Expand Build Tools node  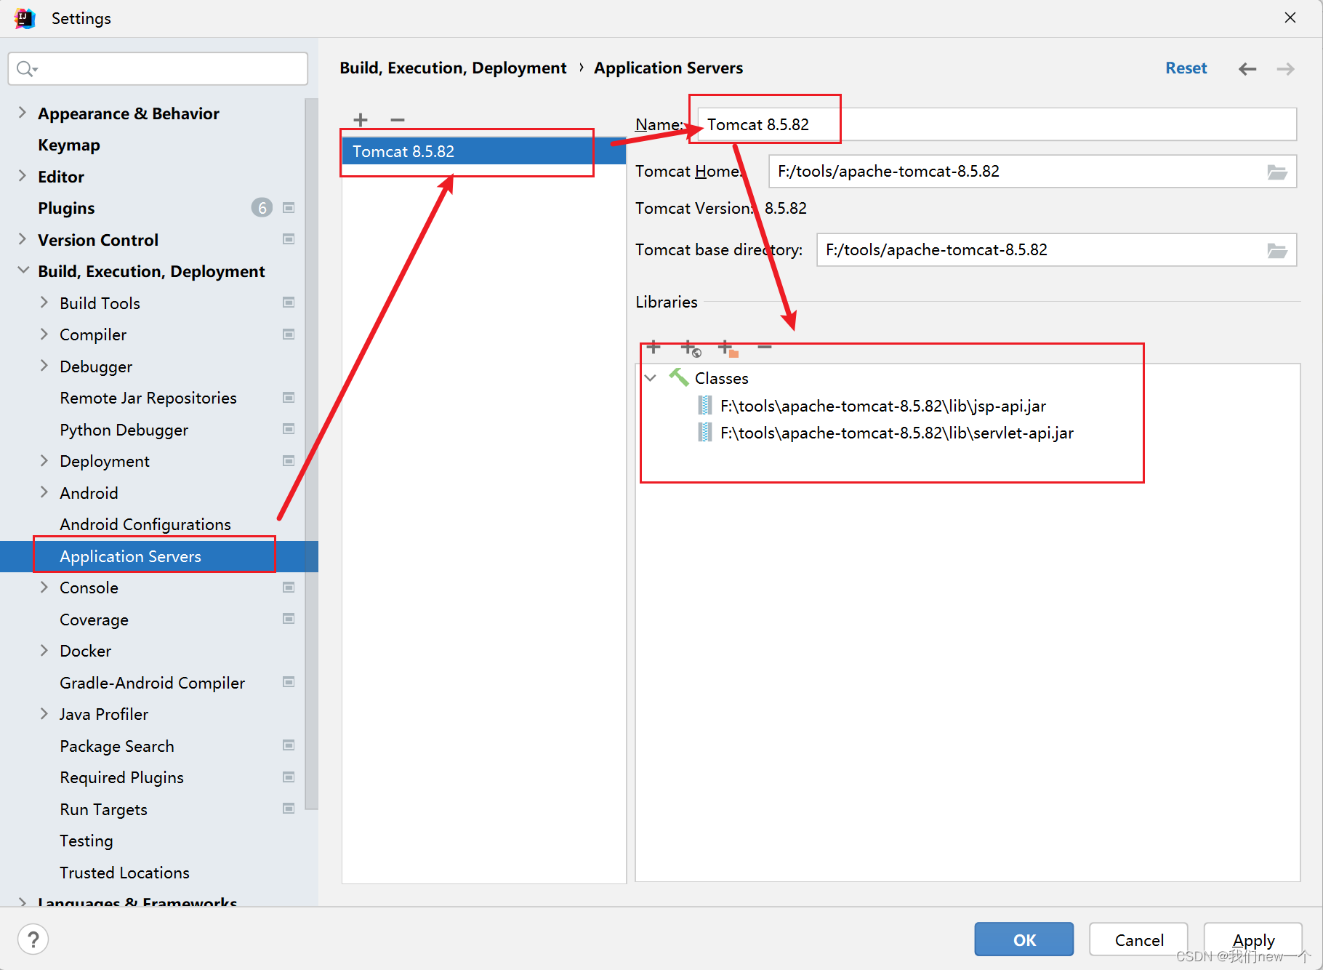coord(44,302)
